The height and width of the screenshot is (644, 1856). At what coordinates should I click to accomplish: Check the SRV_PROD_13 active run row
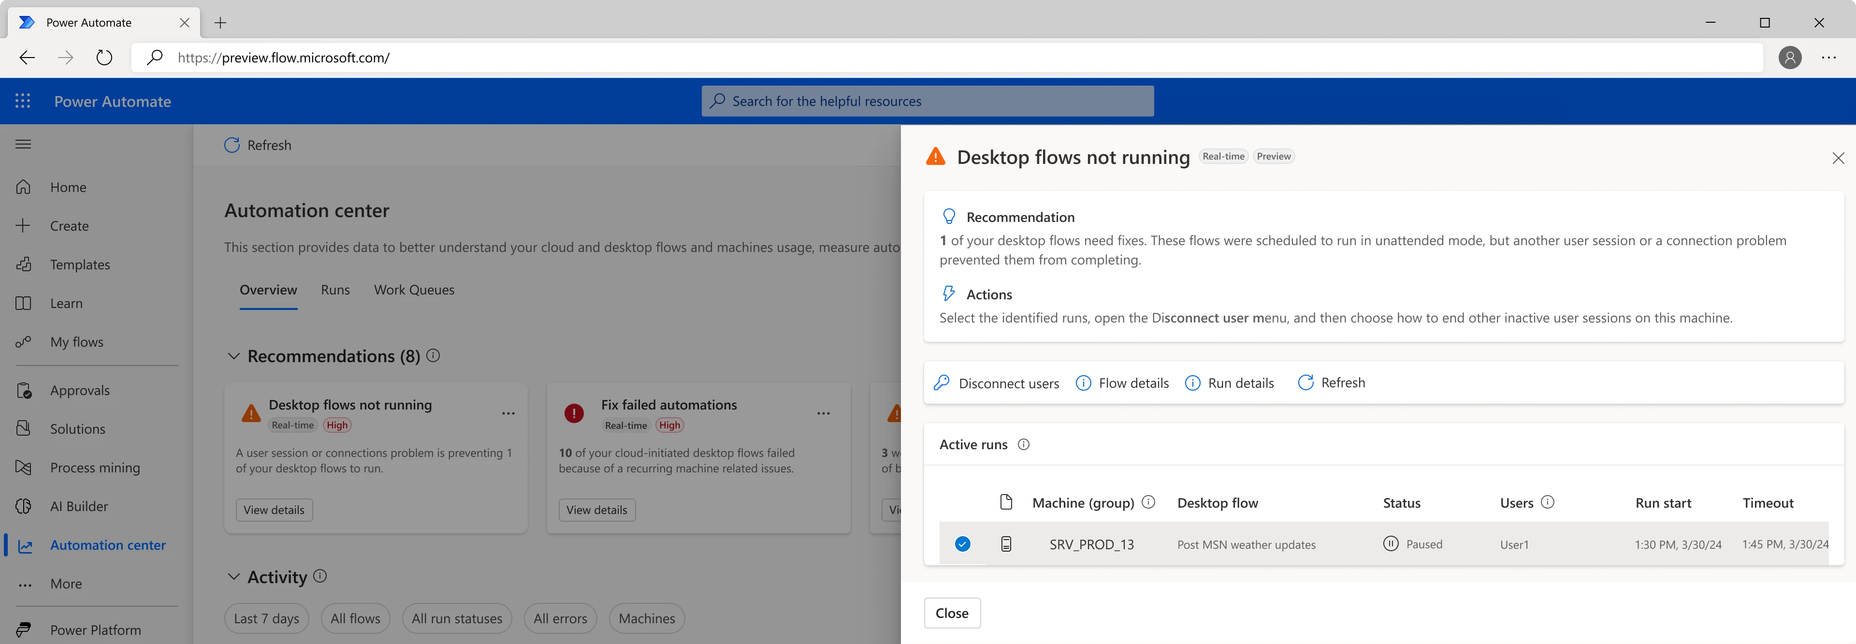coord(963,544)
